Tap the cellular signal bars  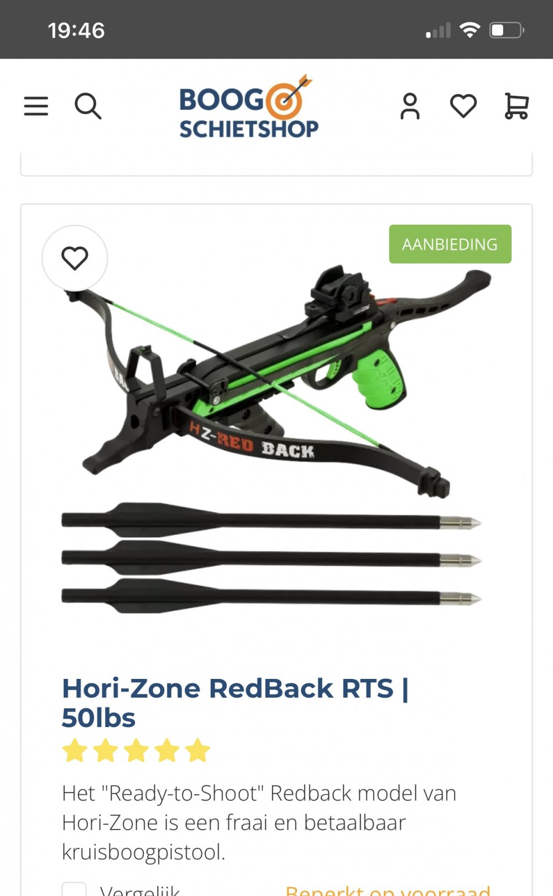pos(438,30)
